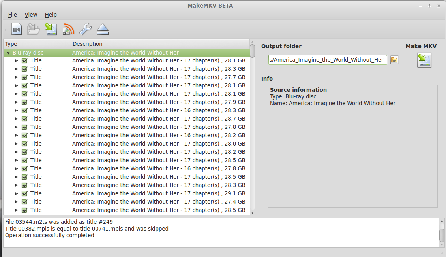446x257 pixels.
Task: Expand the 16-chapter 27.8 GB title row
Action: tap(17, 168)
